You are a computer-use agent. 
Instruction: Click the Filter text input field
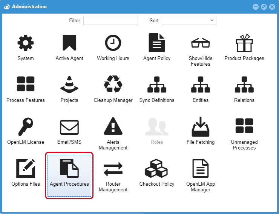tap(110, 20)
